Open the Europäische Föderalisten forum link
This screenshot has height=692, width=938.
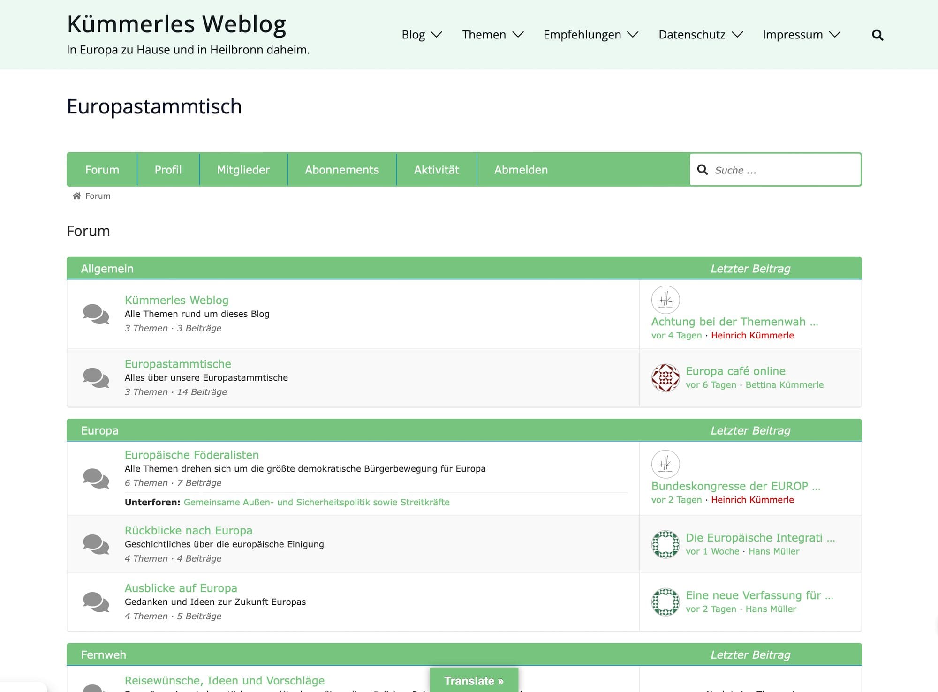pyautogui.click(x=192, y=455)
